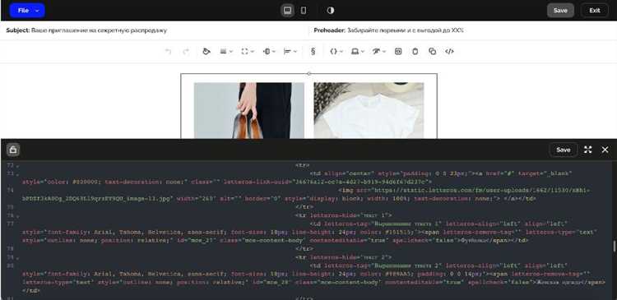Click the redo arrow icon
Viewport: 617px width, 300px height.
click(186, 52)
